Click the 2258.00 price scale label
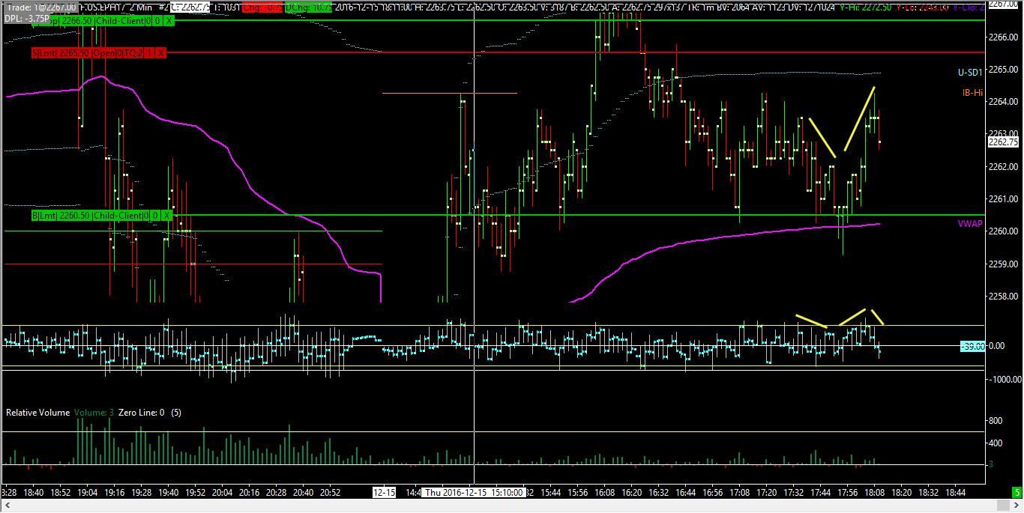The image size is (1024, 513). tap(1003, 297)
